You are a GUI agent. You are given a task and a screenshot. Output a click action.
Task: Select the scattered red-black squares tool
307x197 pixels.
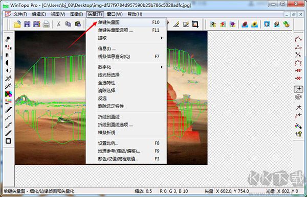pyautogui.click(x=8, y=47)
